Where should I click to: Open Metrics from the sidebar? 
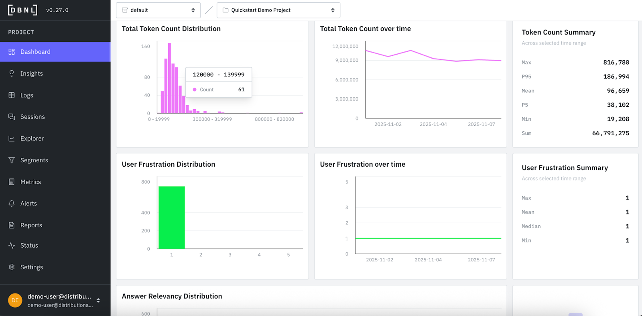click(x=55, y=182)
